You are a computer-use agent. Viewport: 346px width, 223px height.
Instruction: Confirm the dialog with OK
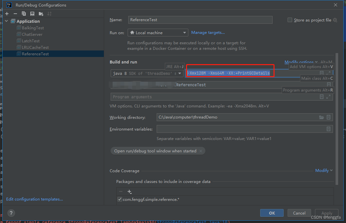coord(272,213)
